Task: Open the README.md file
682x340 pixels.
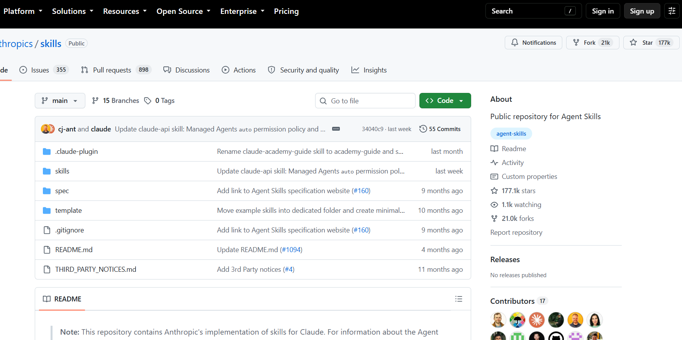Action: [74, 250]
